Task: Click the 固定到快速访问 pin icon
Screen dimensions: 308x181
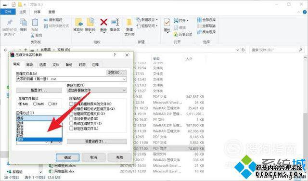Action: (10, 22)
